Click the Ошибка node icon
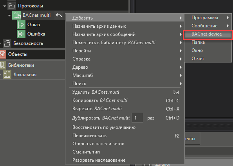The height and width of the screenshot is (166, 233). pos(21,34)
